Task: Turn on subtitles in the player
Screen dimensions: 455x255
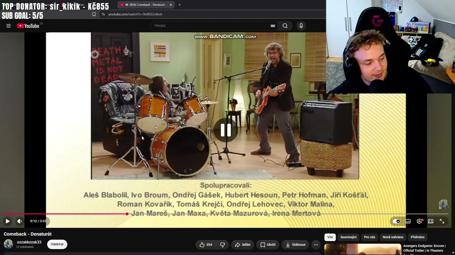Action: point(408,221)
